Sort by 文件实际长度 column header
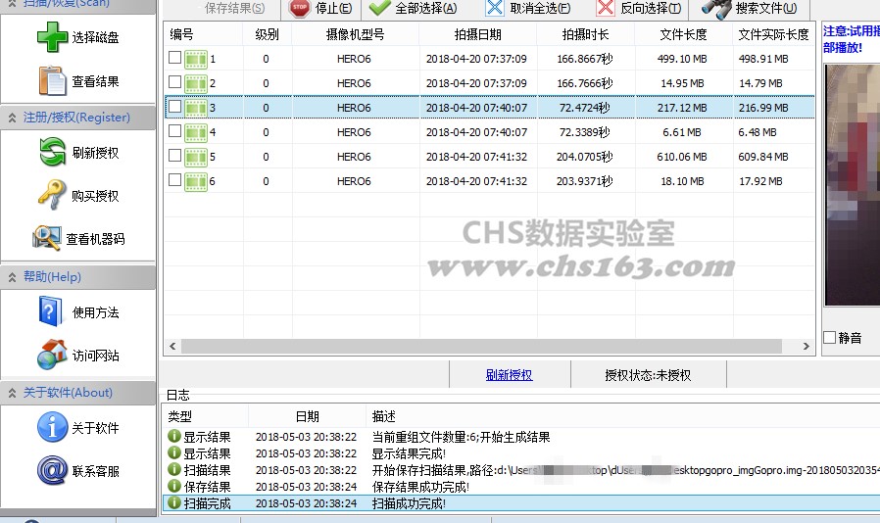Image resolution: width=880 pixels, height=523 pixels. (x=773, y=34)
